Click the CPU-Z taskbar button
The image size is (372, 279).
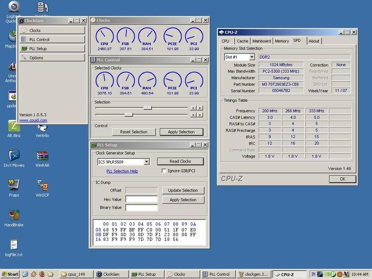coord(289,274)
